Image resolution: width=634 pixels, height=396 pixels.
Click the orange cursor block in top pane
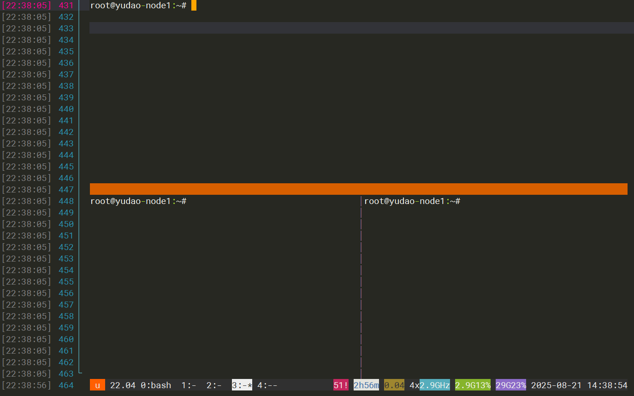[x=194, y=6]
